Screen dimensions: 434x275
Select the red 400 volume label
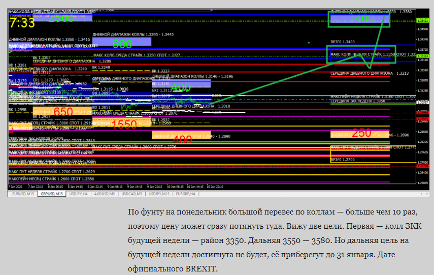182,139
